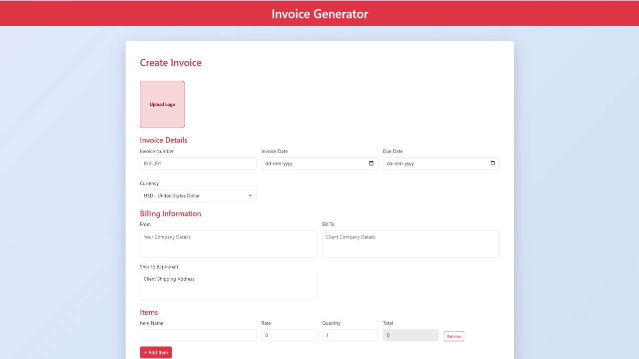Click the Client Shipping Address field
The image size is (639, 359).
pos(228,286)
